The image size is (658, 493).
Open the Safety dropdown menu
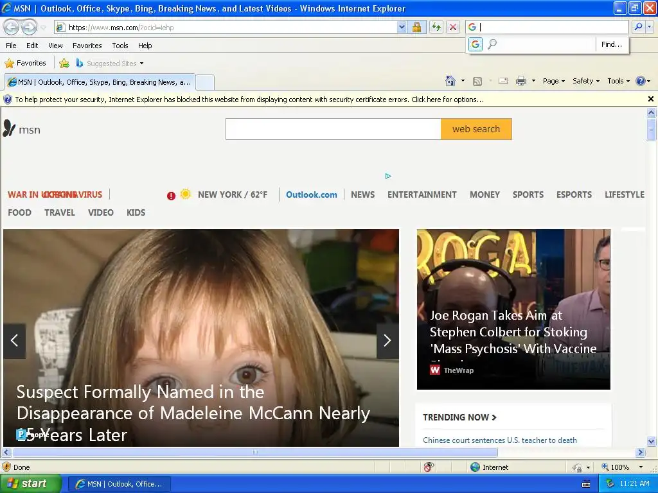pos(586,81)
